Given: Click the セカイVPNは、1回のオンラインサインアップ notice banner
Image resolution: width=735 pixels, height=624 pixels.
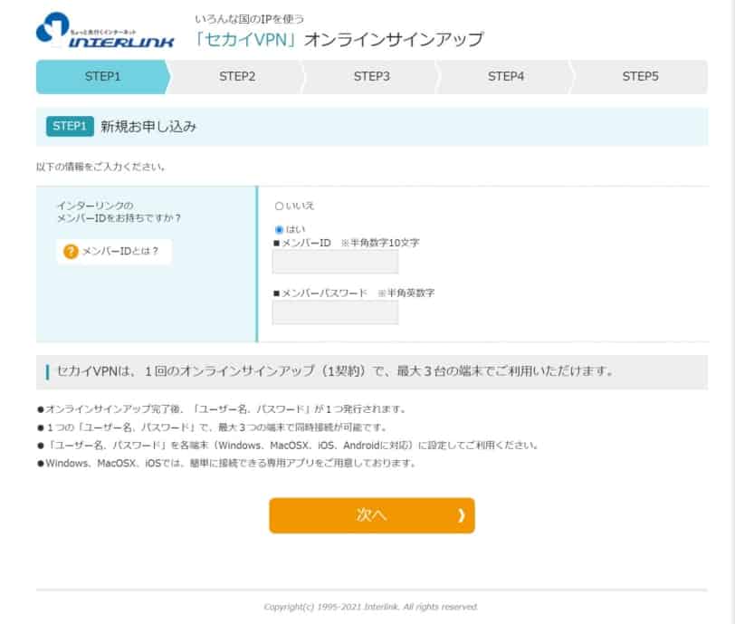Looking at the screenshot, I should click(x=372, y=371).
